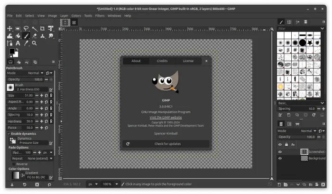
Task: Select the Bucket Fill tool
Action: coord(18,36)
